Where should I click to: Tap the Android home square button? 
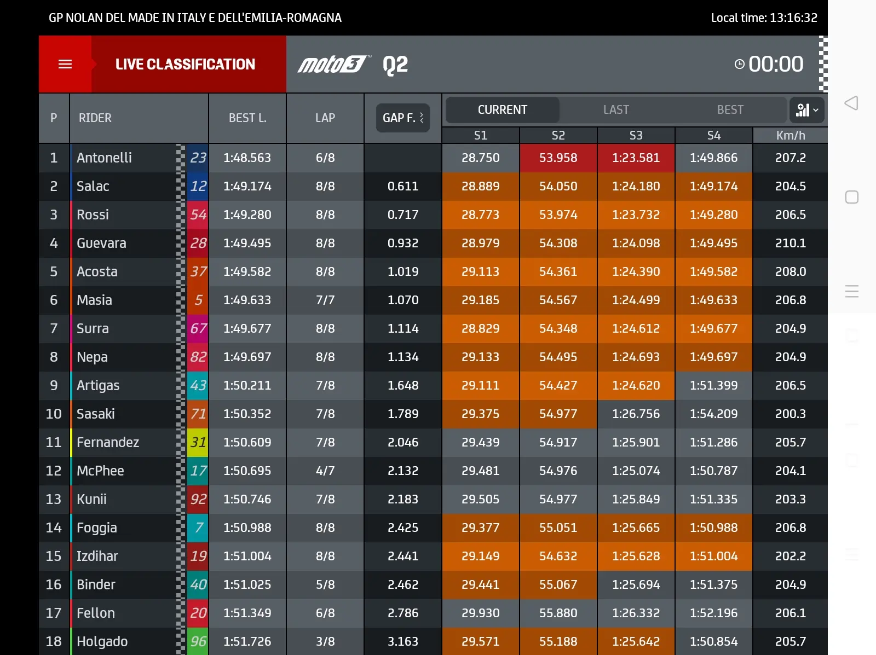[851, 197]
